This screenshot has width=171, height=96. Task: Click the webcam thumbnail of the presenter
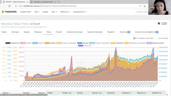pyautogui.click(x=160, y=7)
